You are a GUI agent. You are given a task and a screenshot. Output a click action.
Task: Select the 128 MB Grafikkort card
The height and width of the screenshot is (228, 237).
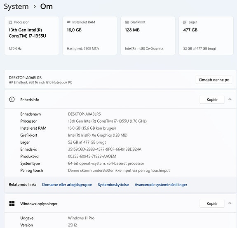click(x=148, y=36)
